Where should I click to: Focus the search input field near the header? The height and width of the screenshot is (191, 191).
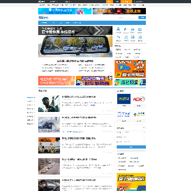point(128,18)
